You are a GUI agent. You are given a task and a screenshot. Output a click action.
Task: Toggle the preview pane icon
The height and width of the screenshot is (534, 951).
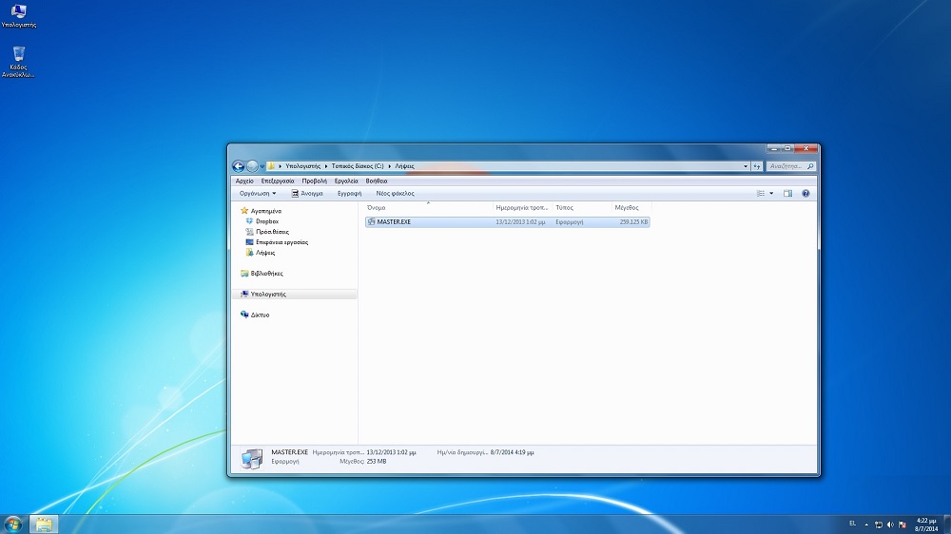(787, 193)
